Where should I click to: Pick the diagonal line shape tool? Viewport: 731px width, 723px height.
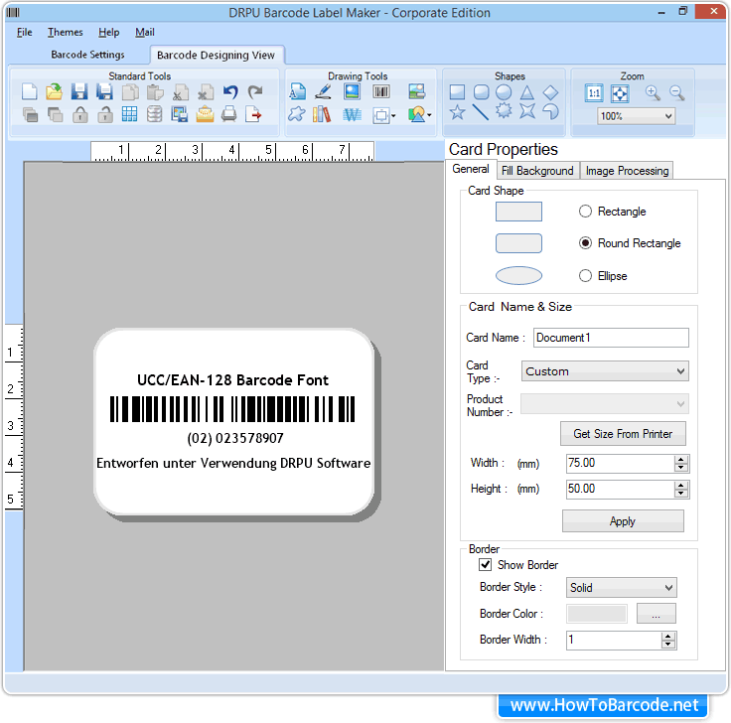click(x=481, y=113)
